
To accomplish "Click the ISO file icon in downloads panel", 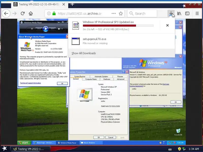I will tap(76, 26).
